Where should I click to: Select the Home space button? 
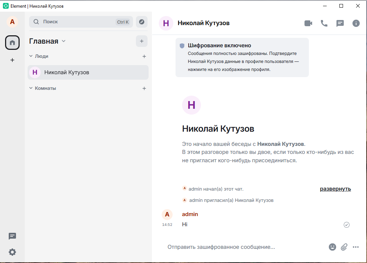click(x=12, y=43)
